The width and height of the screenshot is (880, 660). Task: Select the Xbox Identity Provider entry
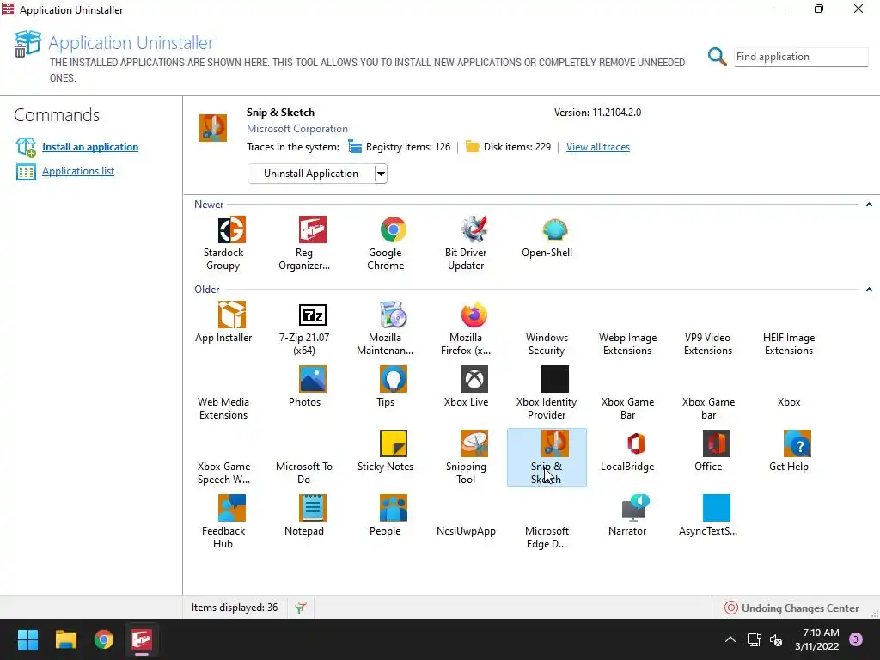pos(547,393)
